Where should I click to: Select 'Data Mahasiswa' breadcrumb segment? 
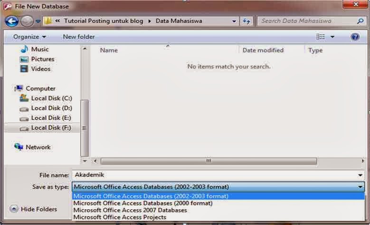tap(179, 21)
